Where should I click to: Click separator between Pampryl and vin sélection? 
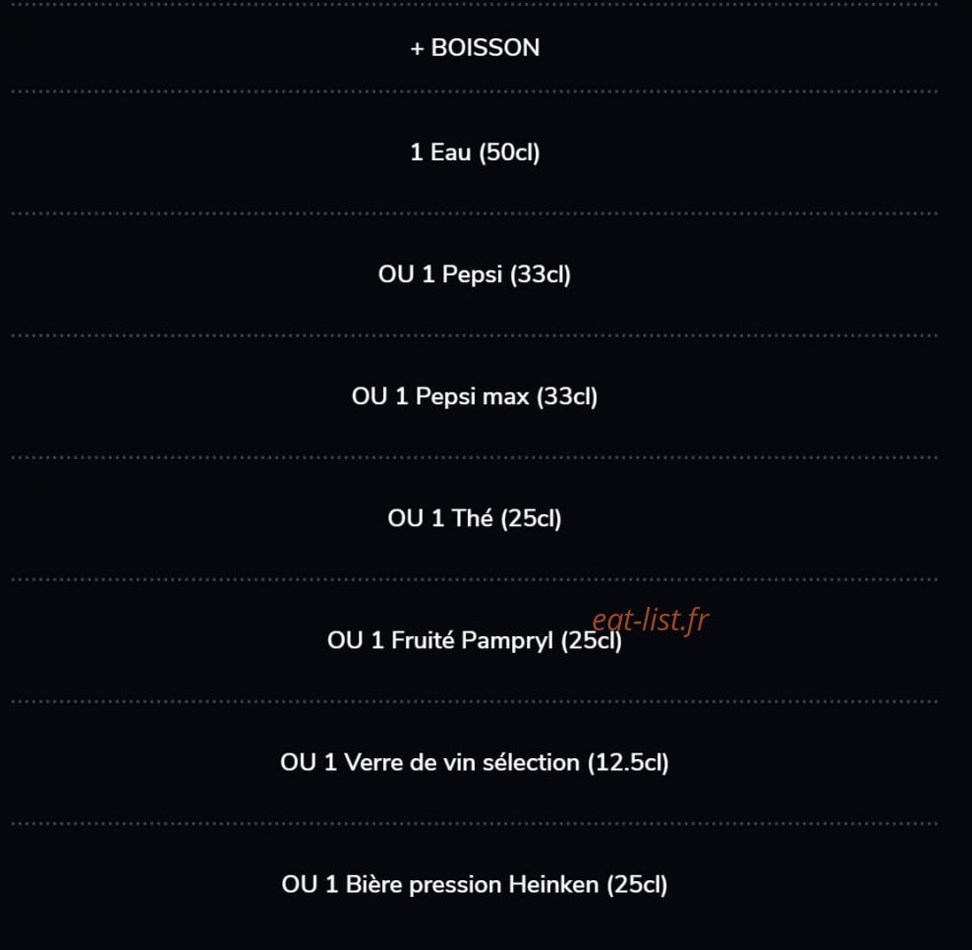(475, 702)
